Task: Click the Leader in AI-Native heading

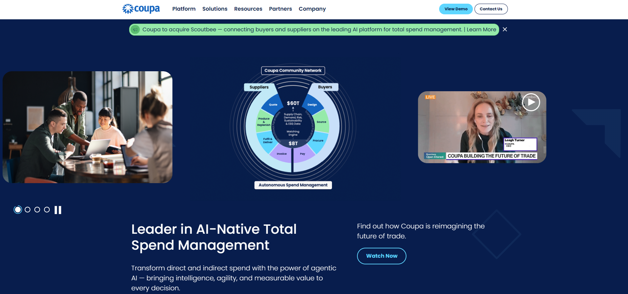Action: point(214,237)
